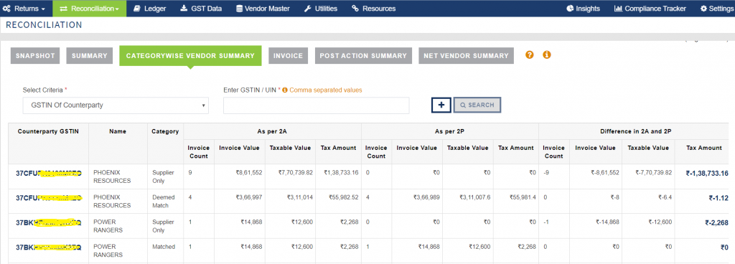Screen dimensions: 735x264
Task: Expand the Select Criteria dropdown
Action: [116, 105]
